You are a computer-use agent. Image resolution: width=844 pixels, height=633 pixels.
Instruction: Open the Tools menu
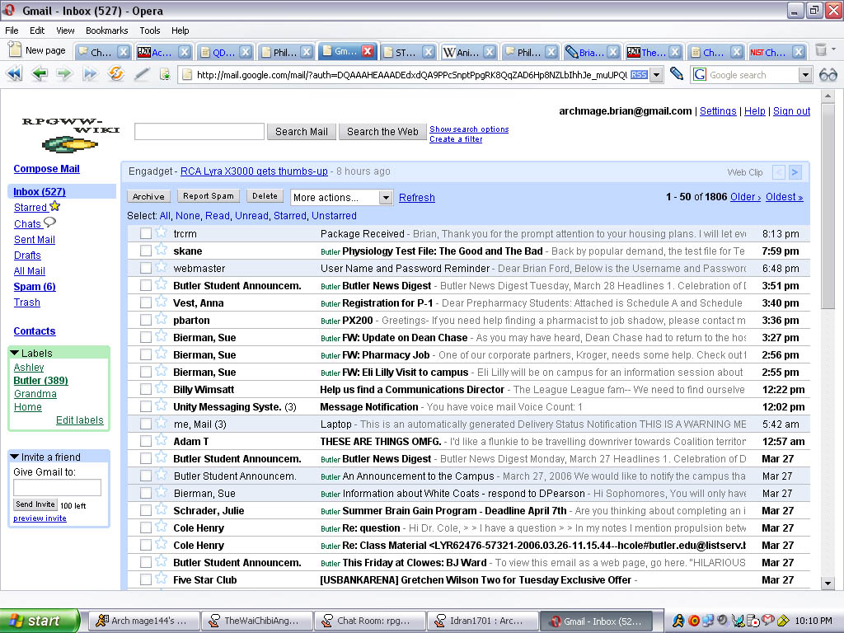[x=150, y=30]
